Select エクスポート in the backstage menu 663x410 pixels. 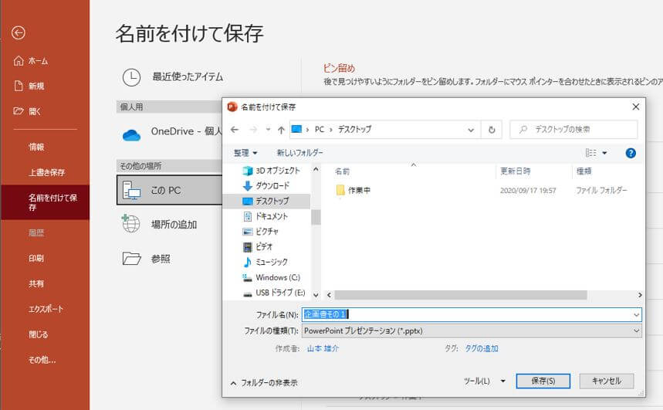tap(46, 309)
